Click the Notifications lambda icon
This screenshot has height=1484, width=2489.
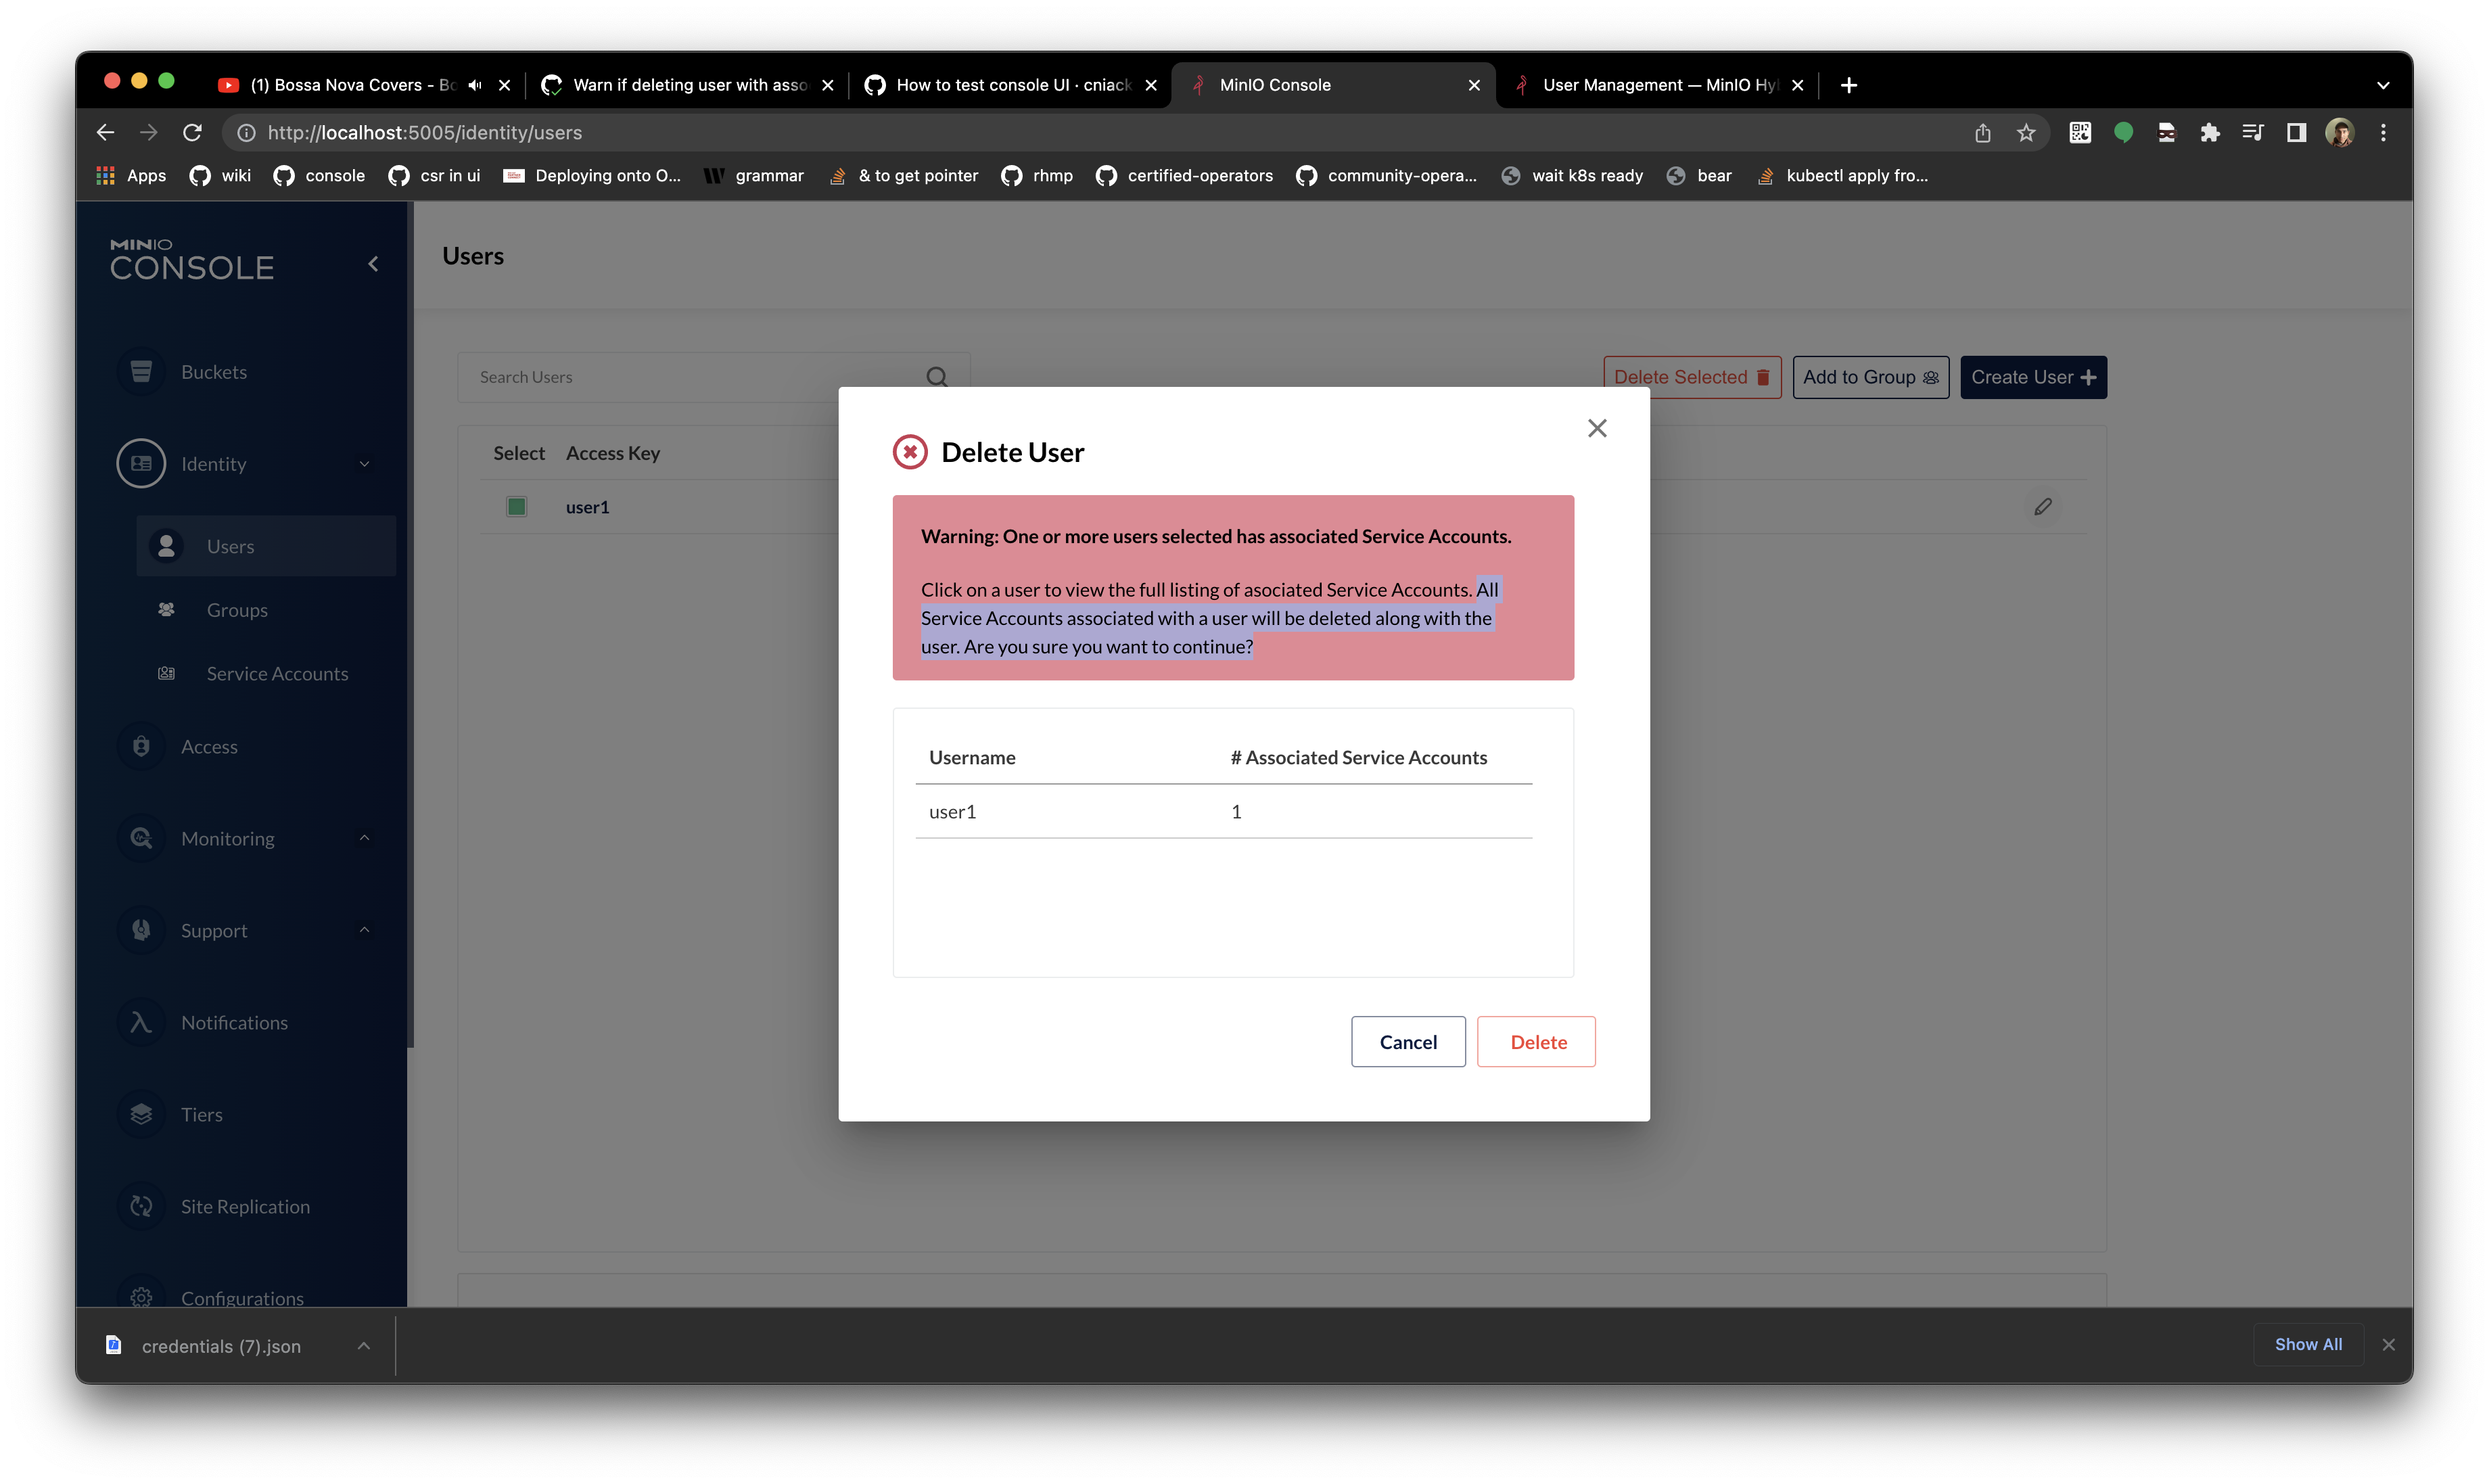pyautogui.click(x=141, y=1022)
